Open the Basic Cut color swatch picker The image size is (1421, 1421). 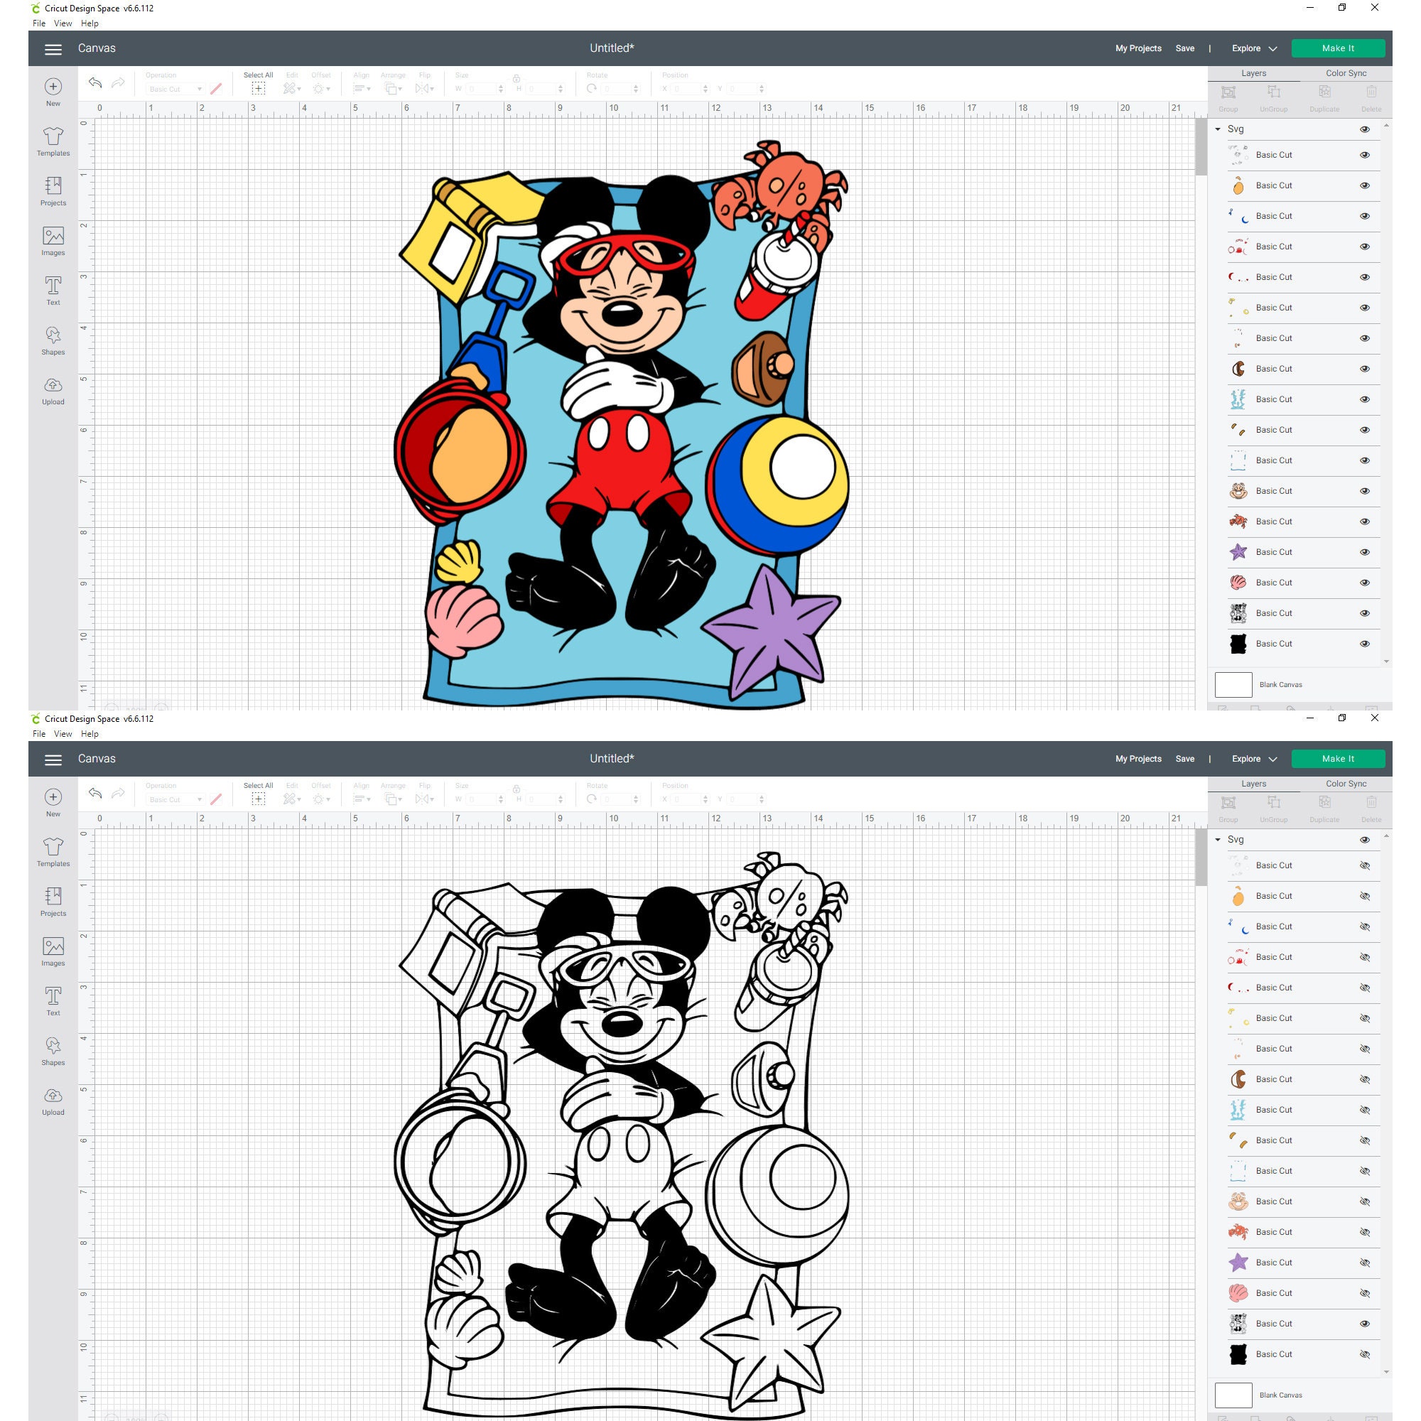pos(215,88)
